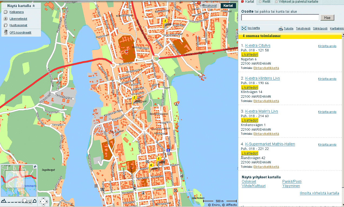Pan map up with arrow pad
Viewport: 344px width, 207px height.
click(44, 199)
